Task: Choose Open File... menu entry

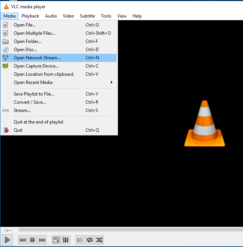Action: point(59,25)
